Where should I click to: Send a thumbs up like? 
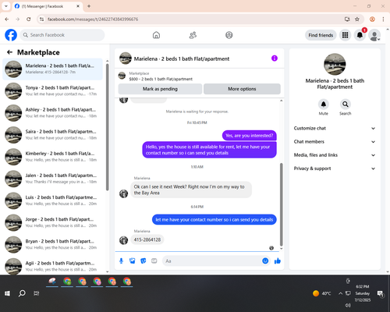coord(278,261)
